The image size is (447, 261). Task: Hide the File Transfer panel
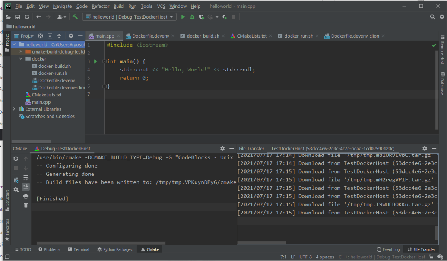click(x=434, y=148)
